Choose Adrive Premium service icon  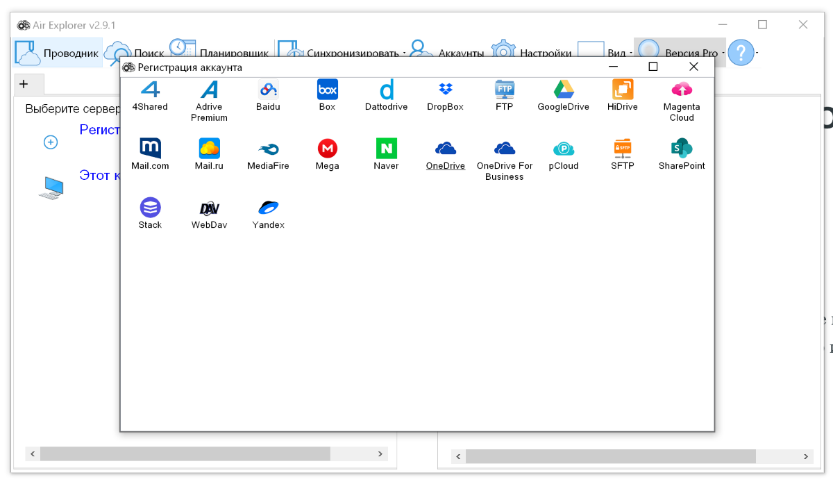click(x=209, y=90)
